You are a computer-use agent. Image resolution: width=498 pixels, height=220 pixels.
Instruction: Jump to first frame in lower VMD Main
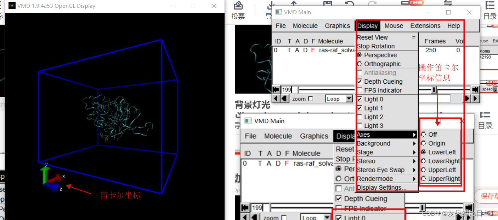(245, 208)
